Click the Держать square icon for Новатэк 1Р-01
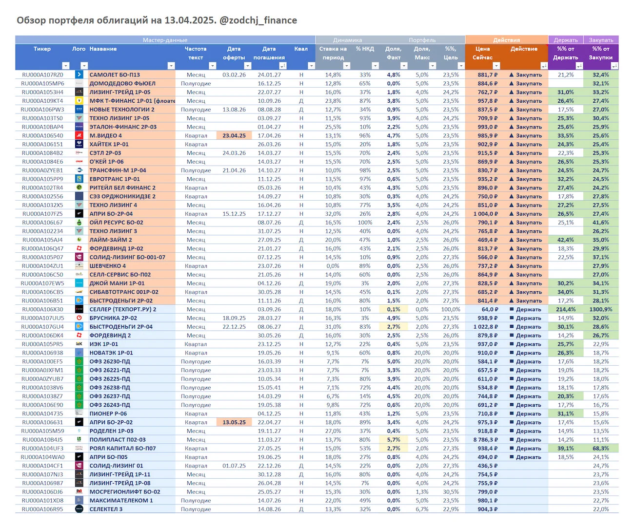634x526 pixels. point(512,353)
